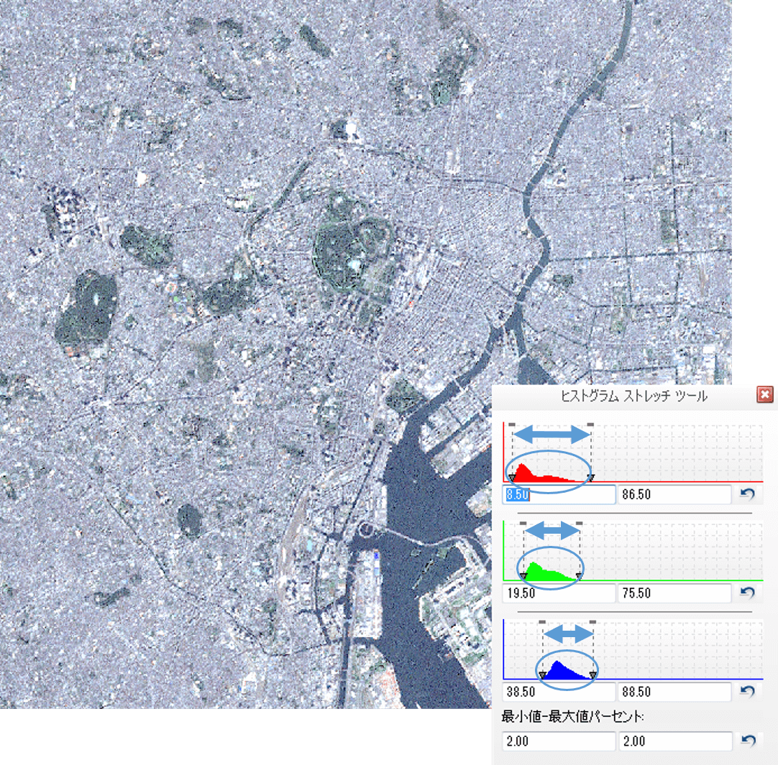Reset the red channel stretch values
The width and height of the screenshot is (778, 765).
pyautogui.click(x=747, y=495)
